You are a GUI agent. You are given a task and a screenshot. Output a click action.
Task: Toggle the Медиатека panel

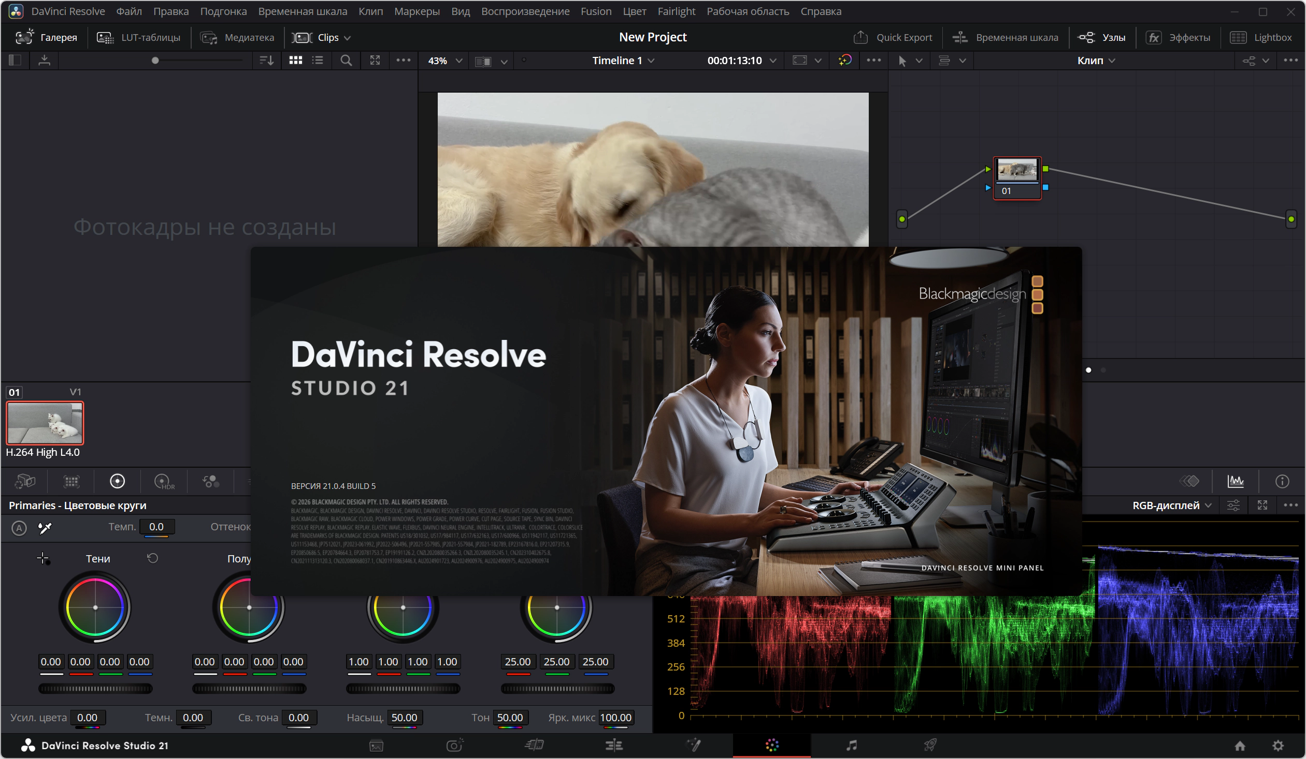pyautogui.click(x=237, y=37)
